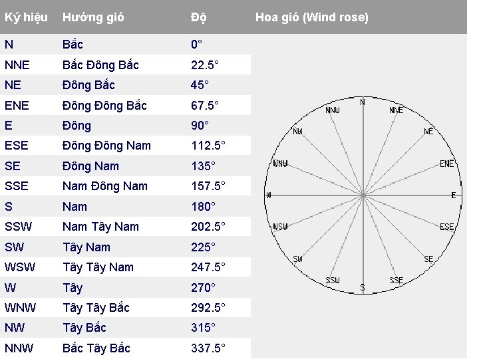
Task: Click the 'Hoa gió (Wind rose)' header
Action: tap(312, 17)
